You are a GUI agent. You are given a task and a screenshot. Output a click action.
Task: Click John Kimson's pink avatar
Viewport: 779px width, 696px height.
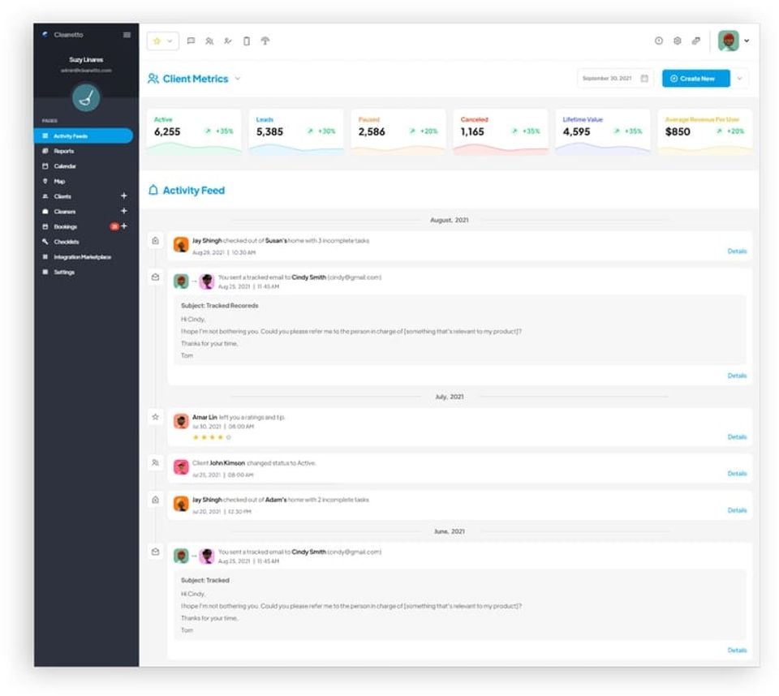[x=181, y=467]
